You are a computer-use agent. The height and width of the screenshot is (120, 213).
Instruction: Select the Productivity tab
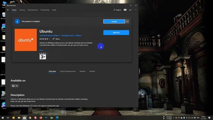45,10
